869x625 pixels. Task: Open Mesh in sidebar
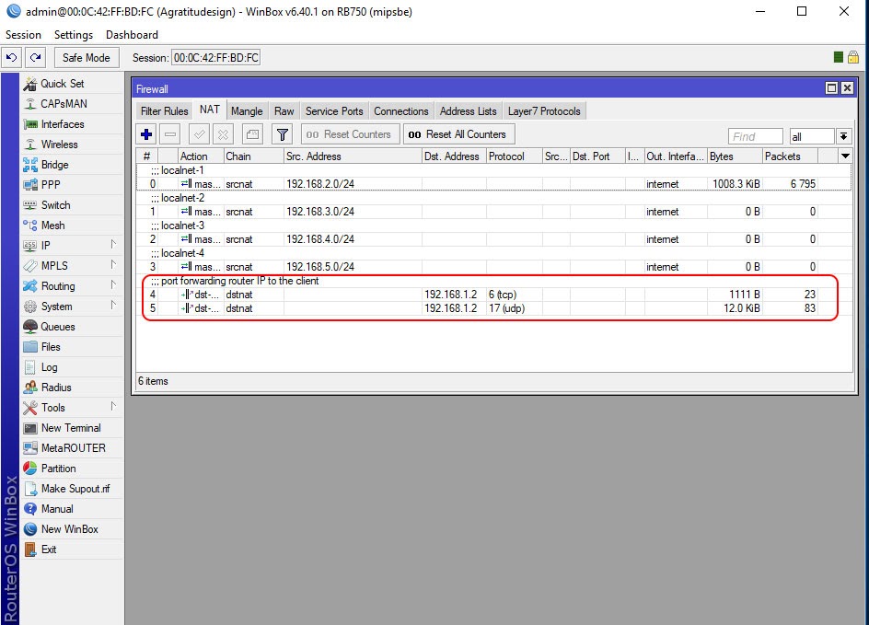(72, 226)
